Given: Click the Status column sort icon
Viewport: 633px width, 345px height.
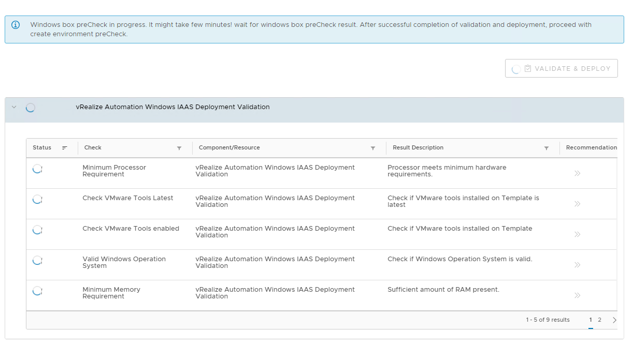Looking at the screenshot, I should (x=65, y=148).
